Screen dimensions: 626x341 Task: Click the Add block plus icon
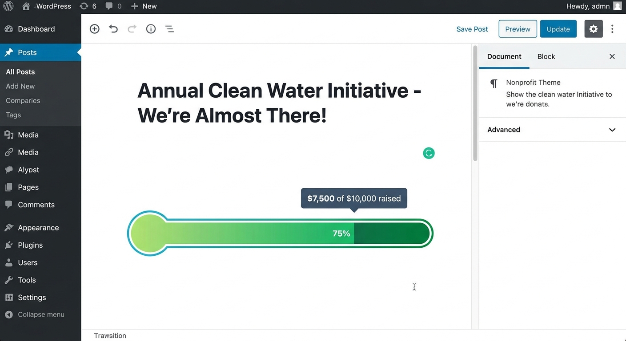point(95,29)
